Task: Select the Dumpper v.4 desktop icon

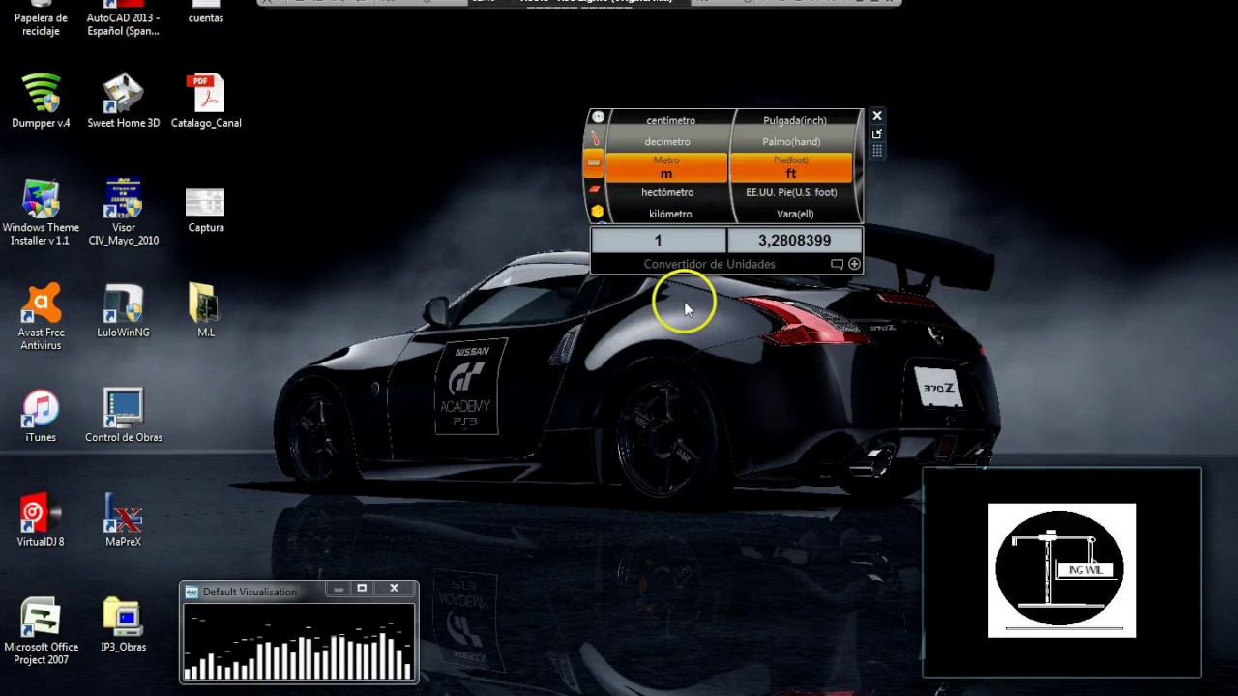Action: tap(41, 101)
